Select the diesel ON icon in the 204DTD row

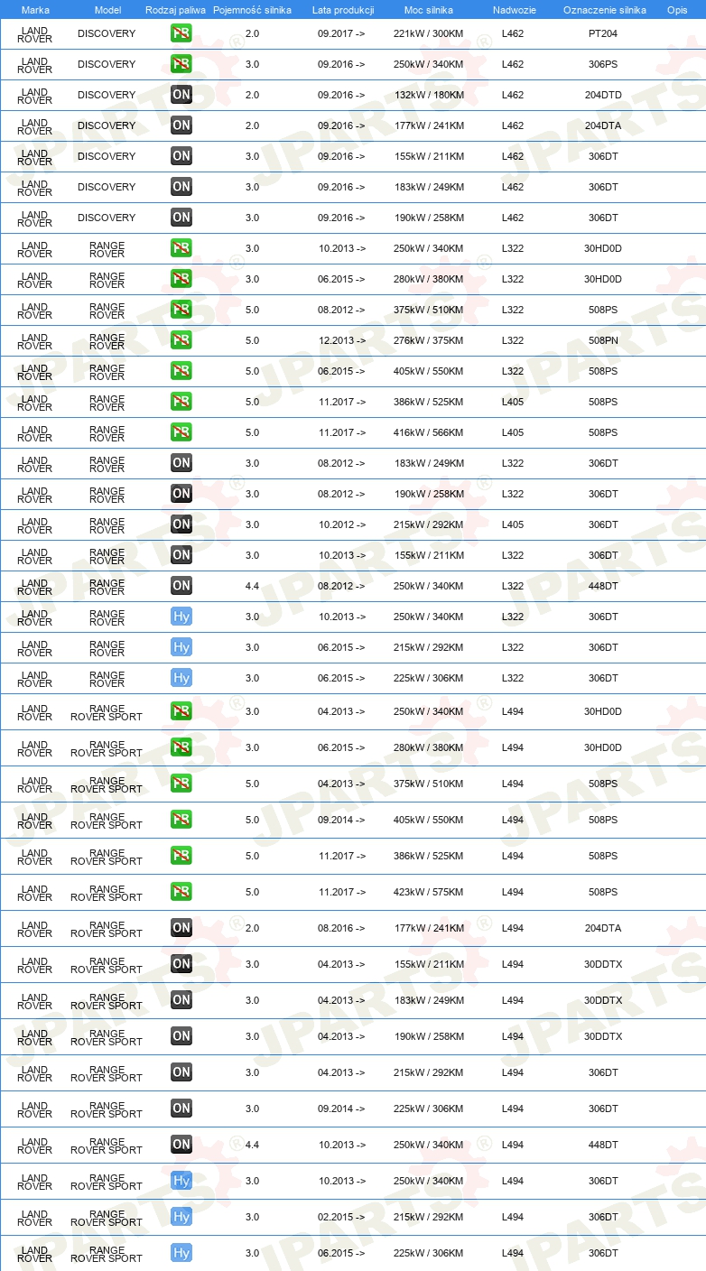[181, 95]
